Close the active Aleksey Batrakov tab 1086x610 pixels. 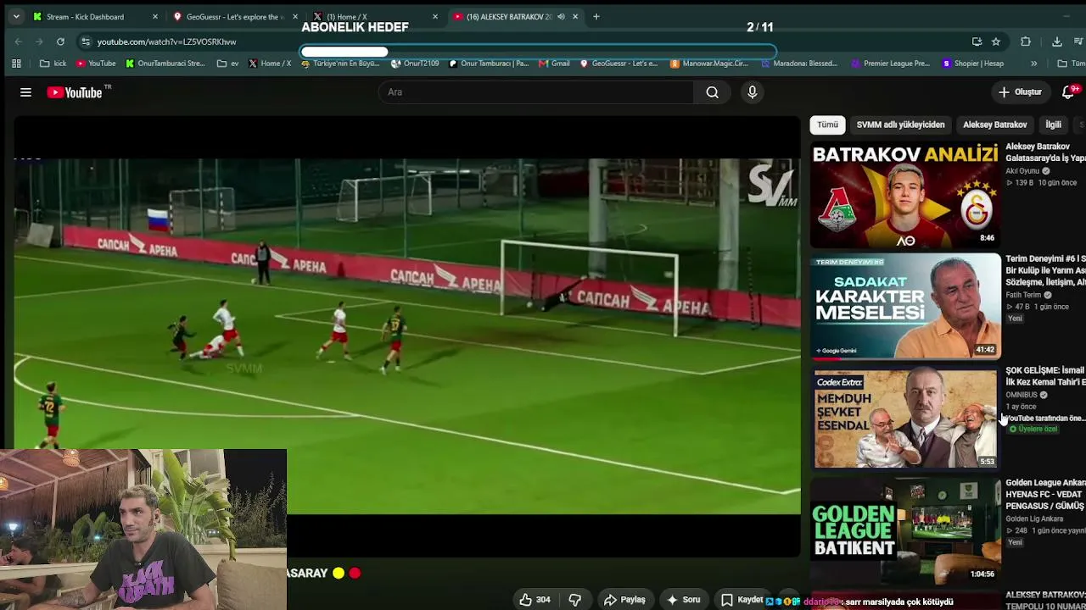(x=575, y=17)
